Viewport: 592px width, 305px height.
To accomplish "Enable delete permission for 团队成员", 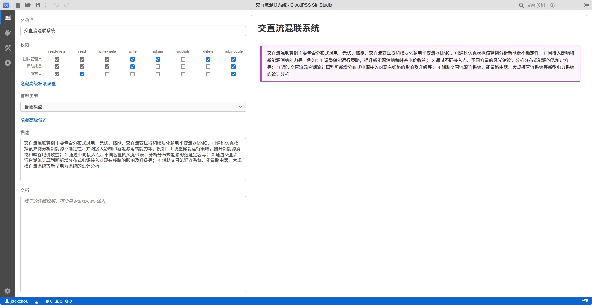I will 208,67.
